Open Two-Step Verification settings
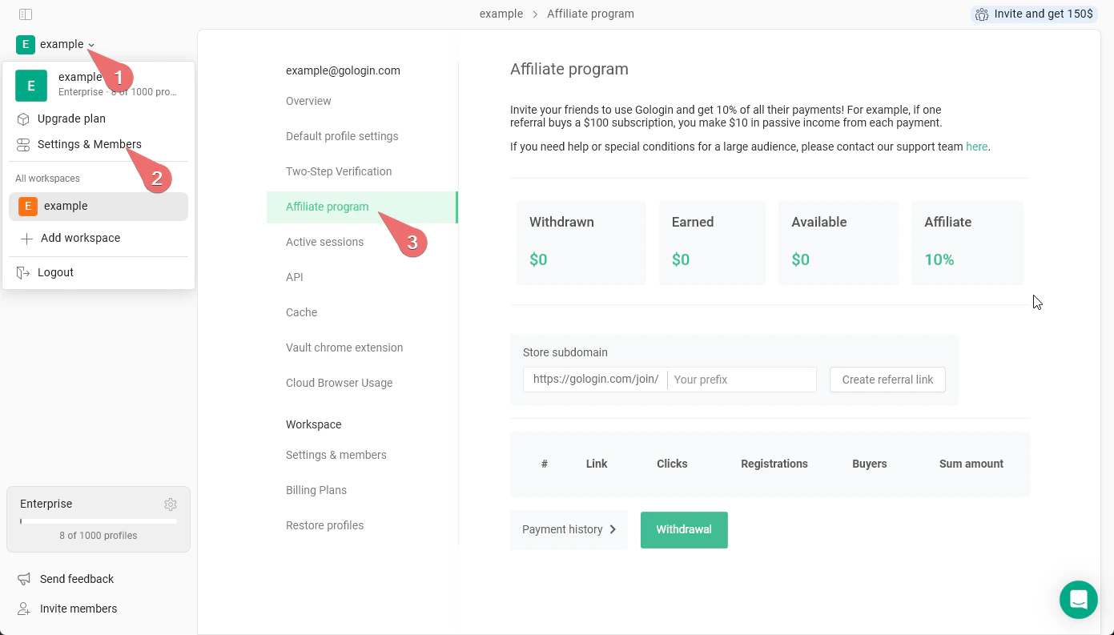This screenshot has width=1114, height=635. [338, 171]
